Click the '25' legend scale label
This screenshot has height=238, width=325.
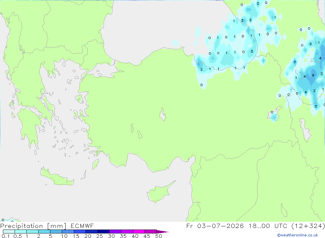pyautogui.click(x=99, y=236)
